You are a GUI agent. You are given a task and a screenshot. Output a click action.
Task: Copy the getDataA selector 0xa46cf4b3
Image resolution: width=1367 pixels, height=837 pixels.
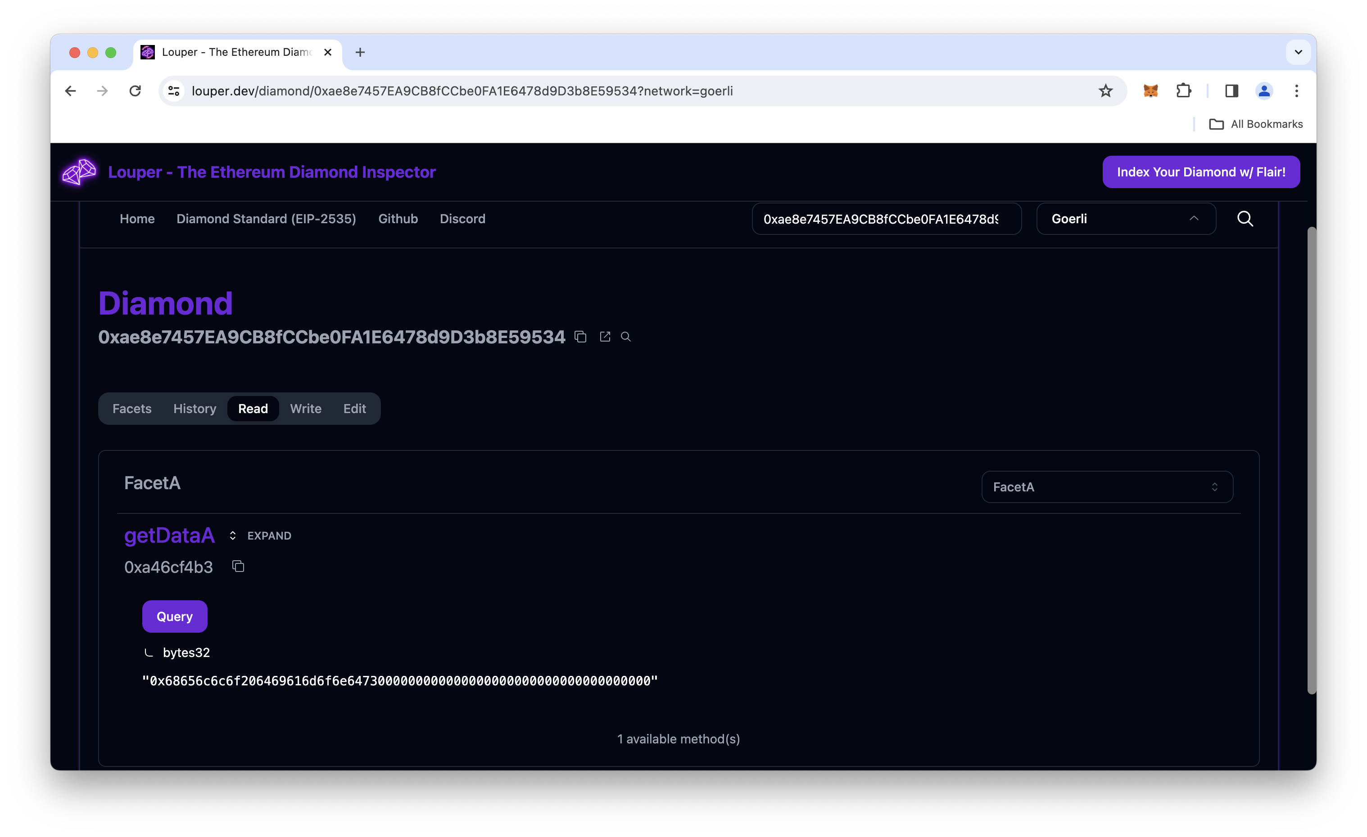pyautogui.click(x=238, y=567)
